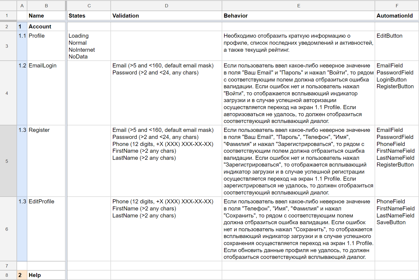Click the 'AutomationId' header cell
The height and width of the screenshot is (280, 419).
coord(397,15)
